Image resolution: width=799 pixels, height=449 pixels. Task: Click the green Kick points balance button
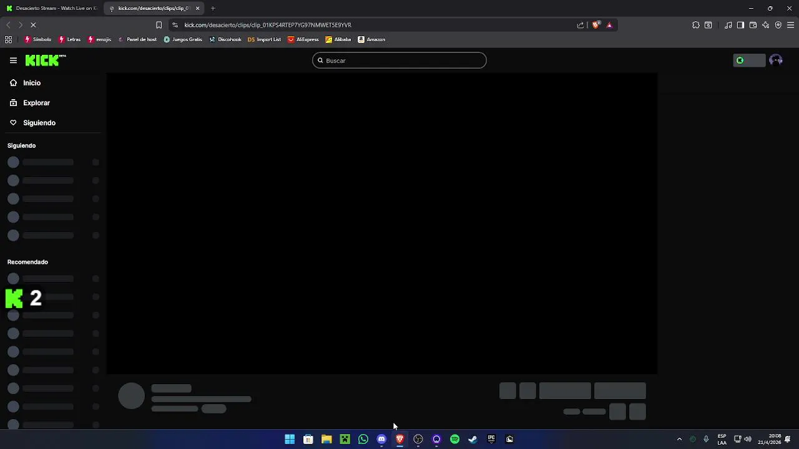[749, 60]
